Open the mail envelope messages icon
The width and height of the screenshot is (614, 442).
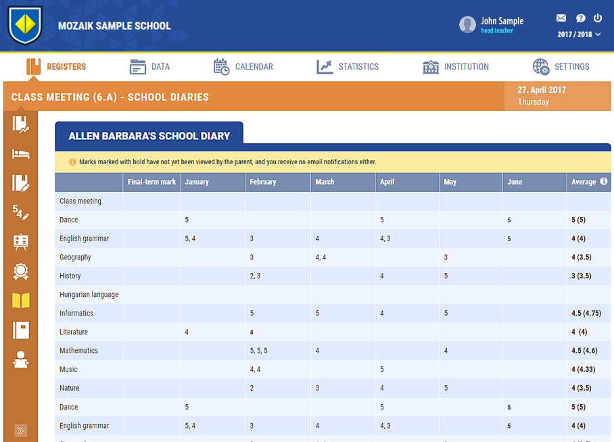click(x=561, y=18)
